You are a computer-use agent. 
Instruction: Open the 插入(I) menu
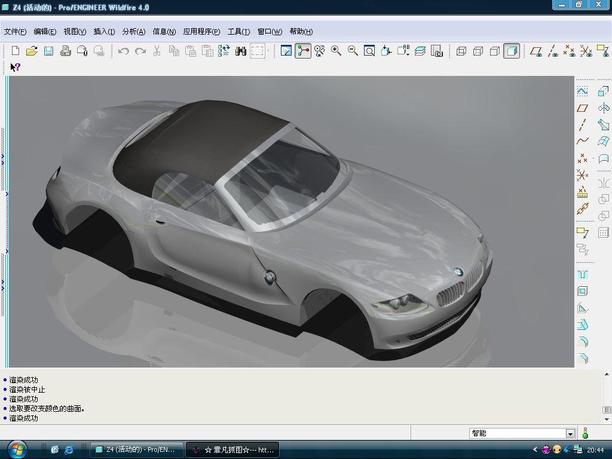[x=104, y=32]
